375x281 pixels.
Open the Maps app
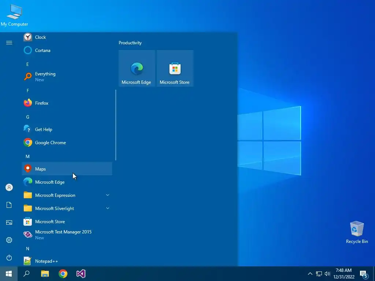(x=67, y=169)
